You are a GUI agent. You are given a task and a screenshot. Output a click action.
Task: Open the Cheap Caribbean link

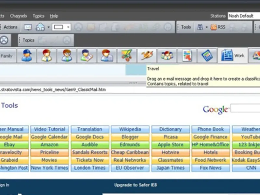tap(130, 152)
